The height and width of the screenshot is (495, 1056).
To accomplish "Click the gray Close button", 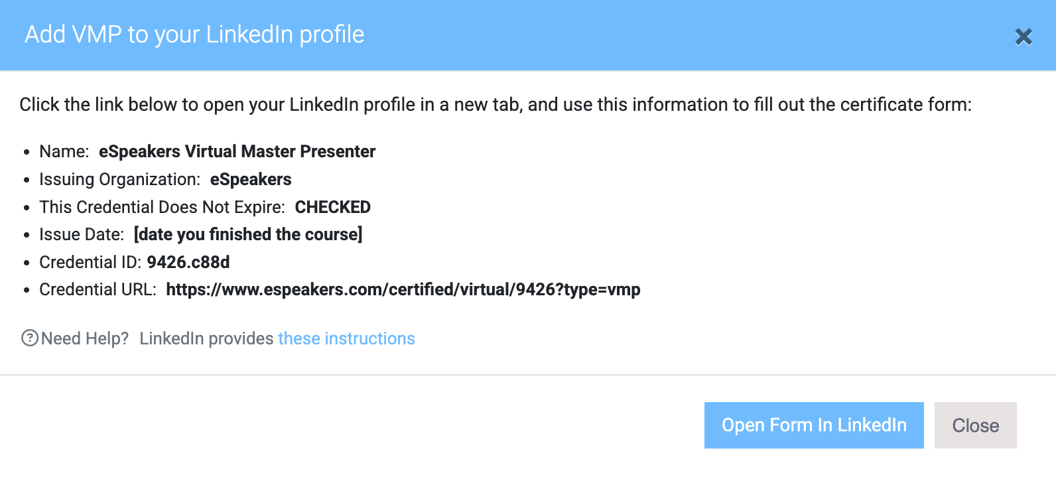I will tap(975, 425).
